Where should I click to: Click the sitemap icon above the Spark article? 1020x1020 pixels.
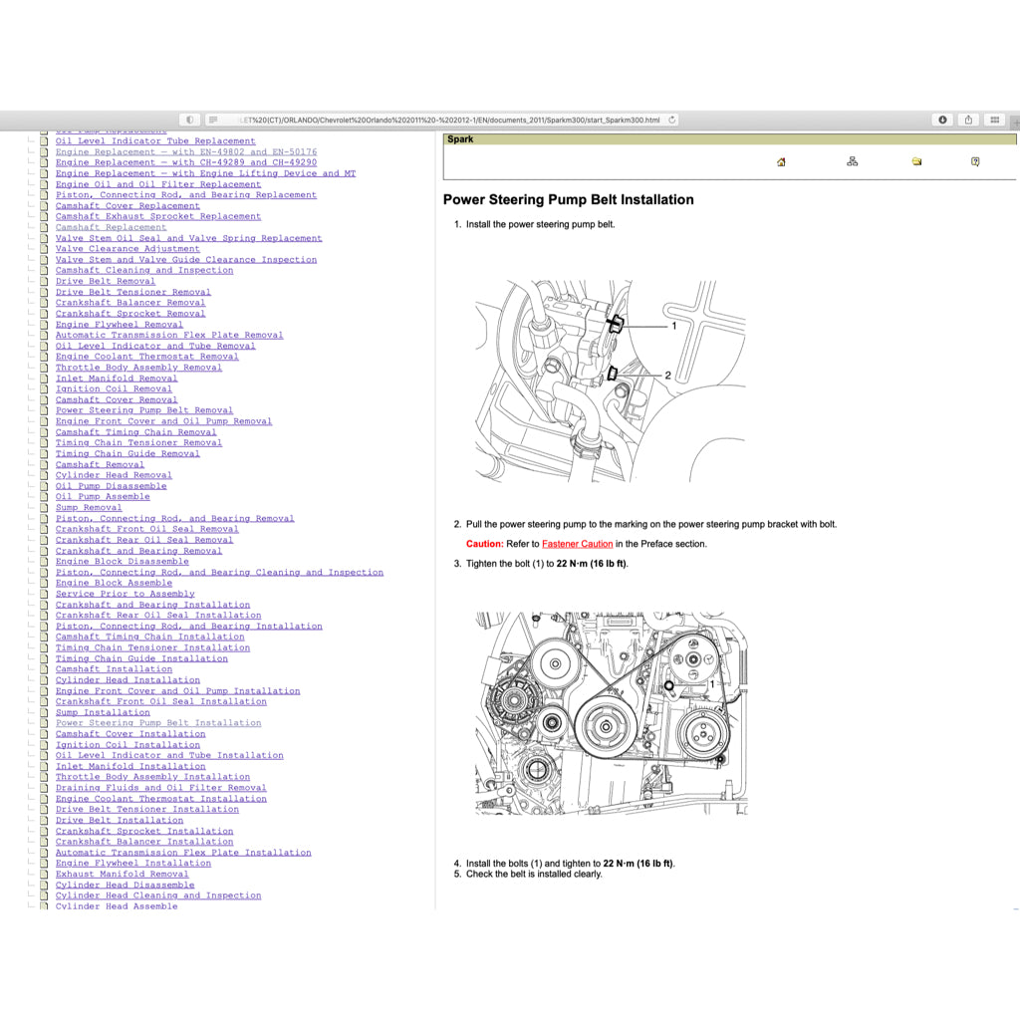pyautogui.click(x=852, y=160)
